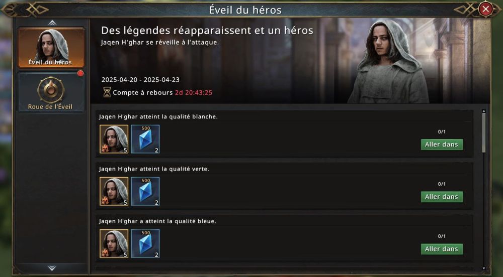
Task: Close the Éveil du héros window
Action: point(486,9)
